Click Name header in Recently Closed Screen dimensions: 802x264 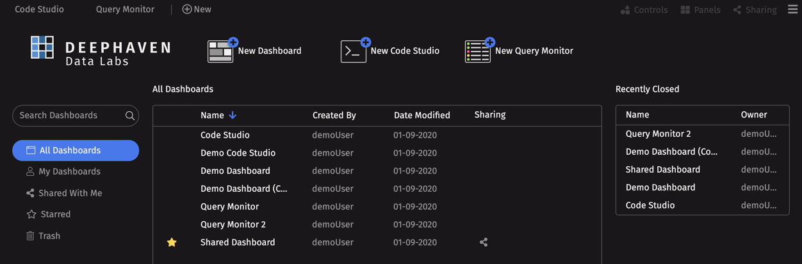pyautogui.click(x=637, y=114)
